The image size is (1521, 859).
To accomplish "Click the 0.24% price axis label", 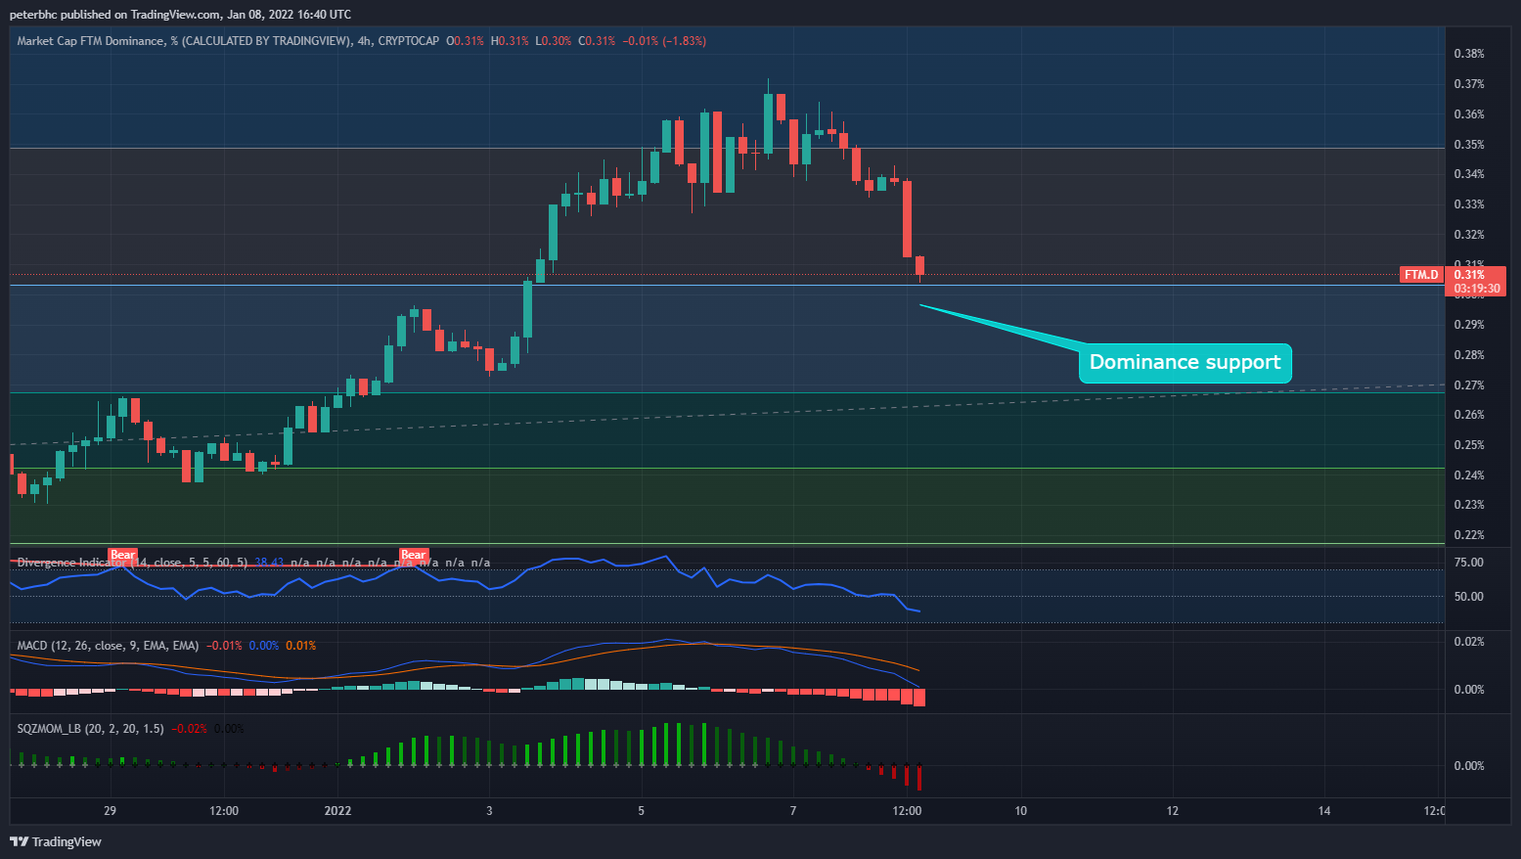I will pyautogui.click(x=1469, y=475).
